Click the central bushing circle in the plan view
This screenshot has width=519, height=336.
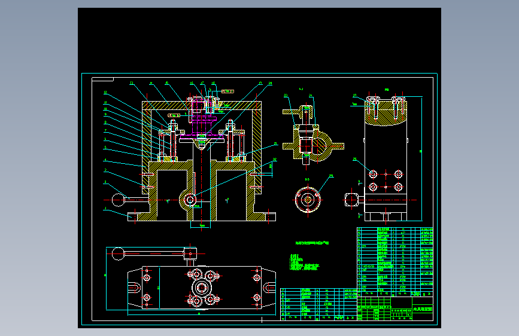pyautogui.click(x=201, y=288)
